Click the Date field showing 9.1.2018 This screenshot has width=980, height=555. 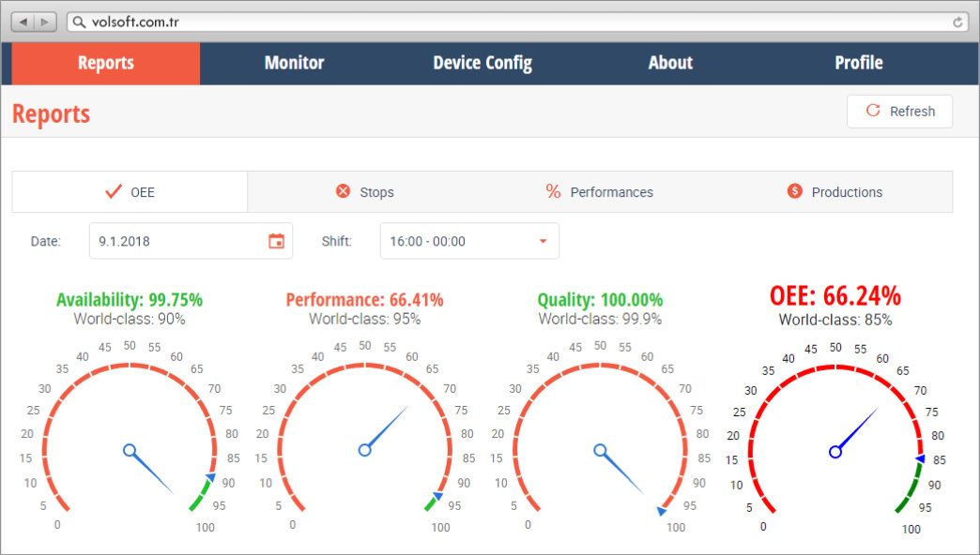191,241
